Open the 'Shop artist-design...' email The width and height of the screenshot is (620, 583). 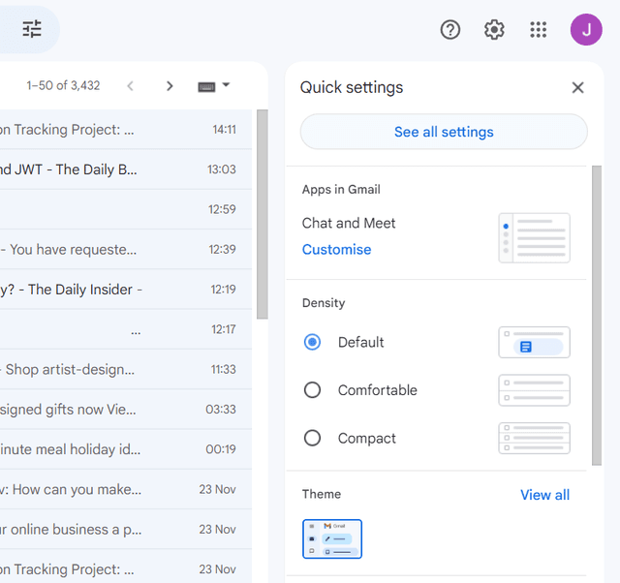coord(126,369)
